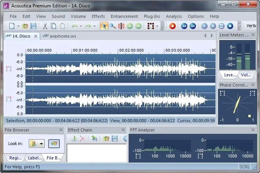Open the Plug-Ins menu
260x173 pixels.
tap(152, 16)
